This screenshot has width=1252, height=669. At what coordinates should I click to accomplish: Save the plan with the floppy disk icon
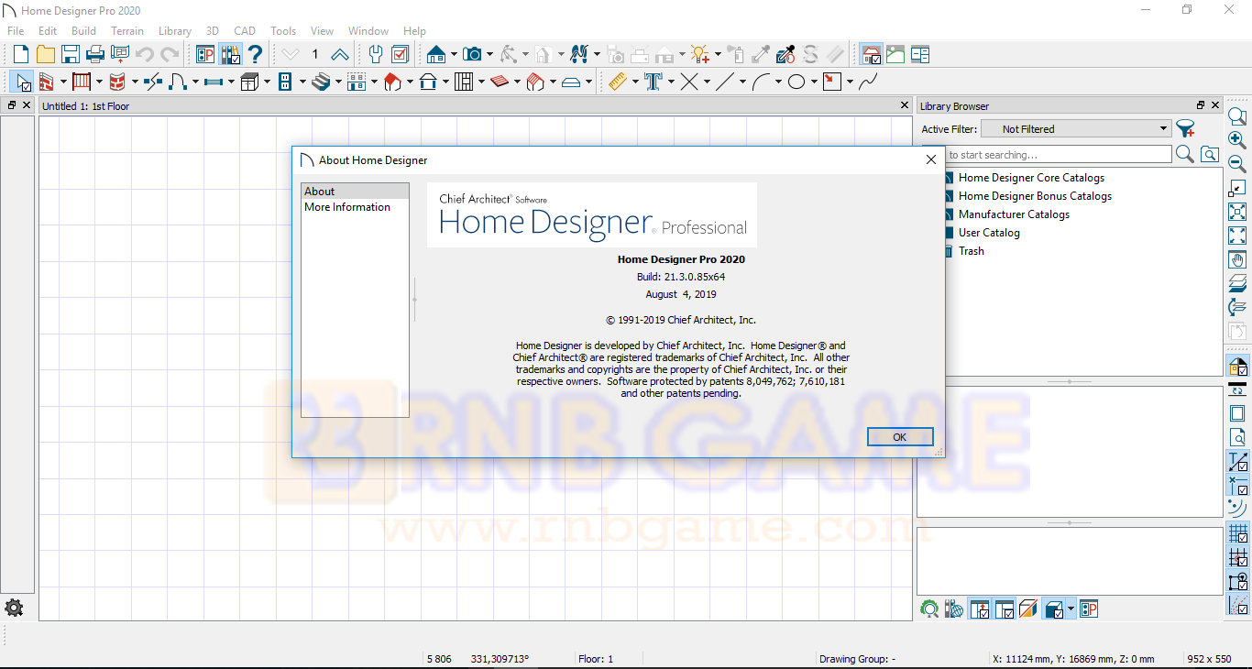point(70,54)
